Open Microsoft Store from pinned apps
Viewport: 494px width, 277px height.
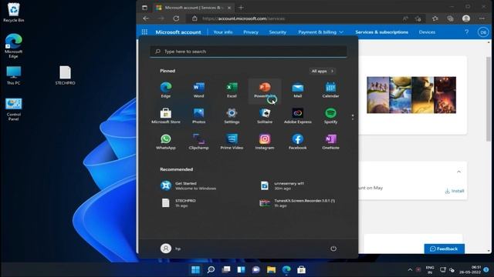[x=166, y=116]
